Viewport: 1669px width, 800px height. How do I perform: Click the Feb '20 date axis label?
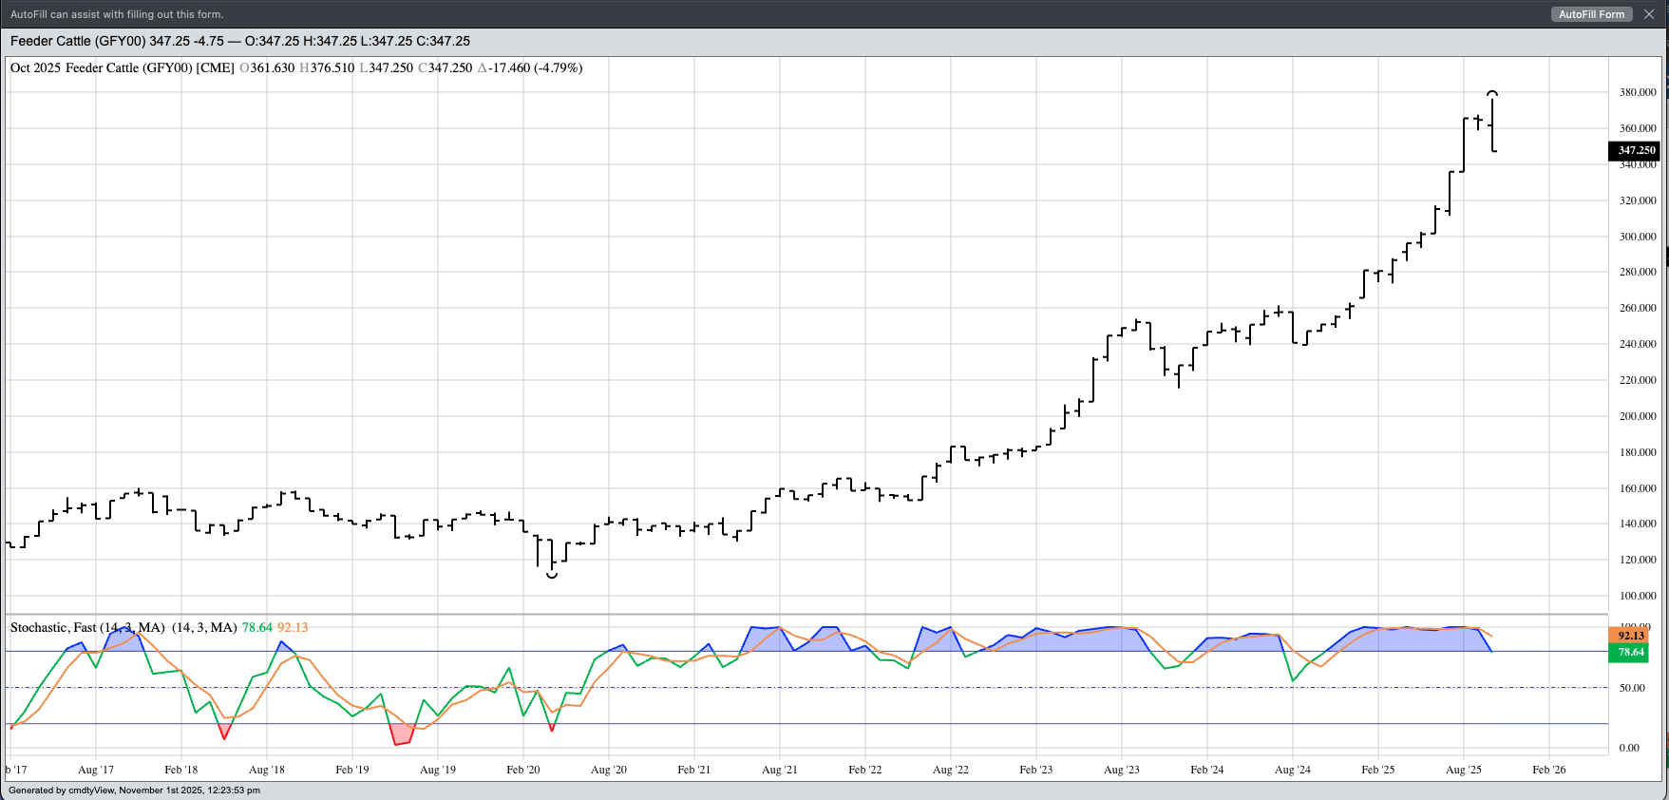pos(522,770)
